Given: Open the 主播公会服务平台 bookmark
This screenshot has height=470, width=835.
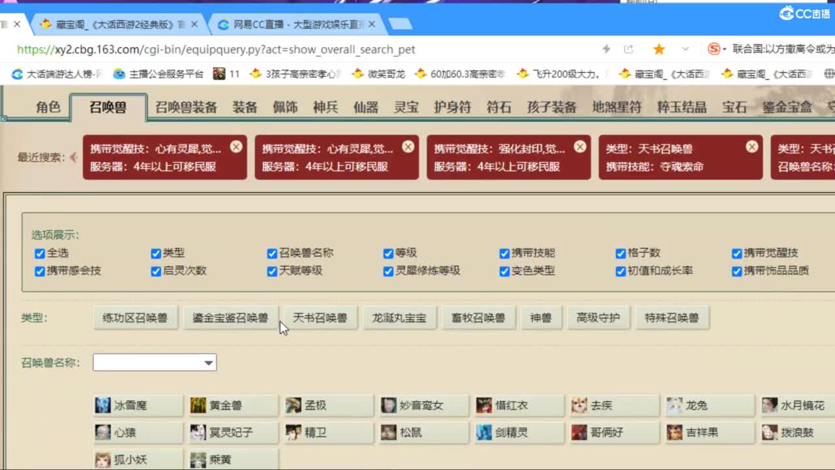Looking at the screenshot, I should tap(159, 74).
